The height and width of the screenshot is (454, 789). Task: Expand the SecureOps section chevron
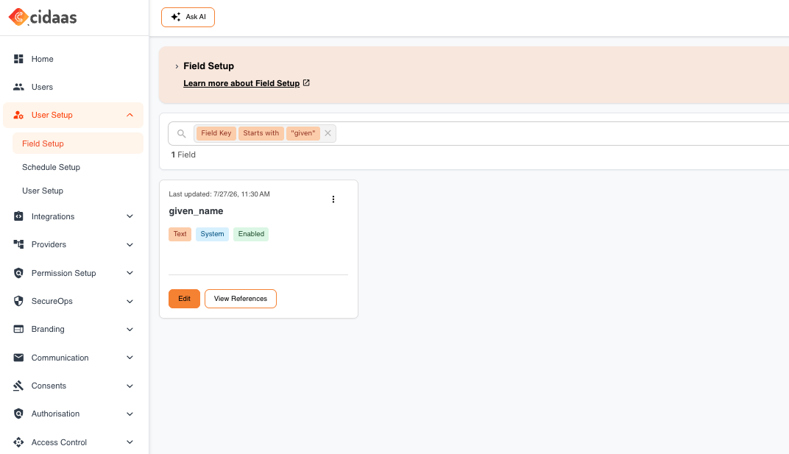click(130, 301)
